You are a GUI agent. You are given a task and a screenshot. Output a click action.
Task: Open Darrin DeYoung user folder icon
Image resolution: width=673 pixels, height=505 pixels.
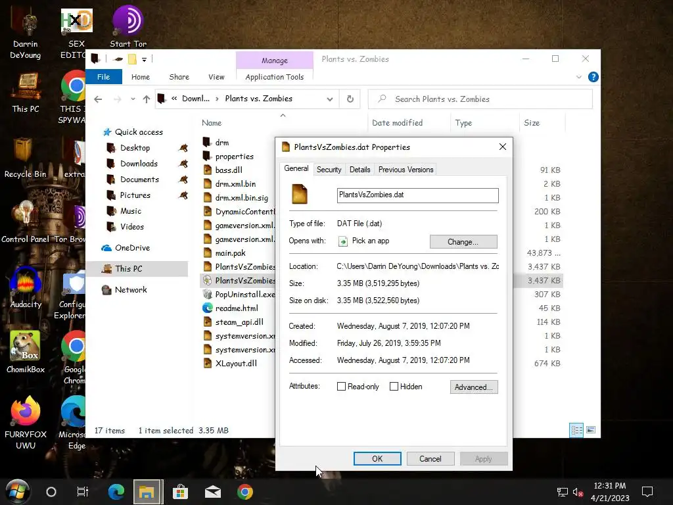[26, 32]
